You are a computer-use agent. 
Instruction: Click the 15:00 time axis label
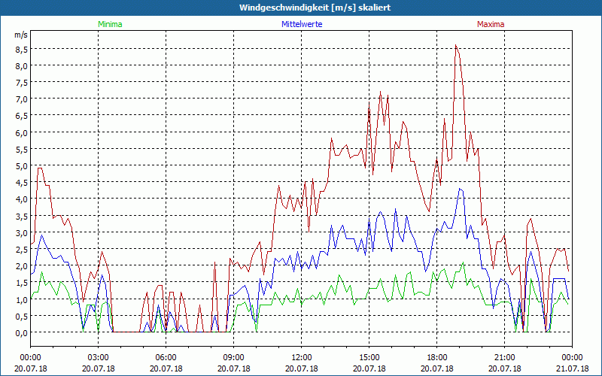pos(369,358)
